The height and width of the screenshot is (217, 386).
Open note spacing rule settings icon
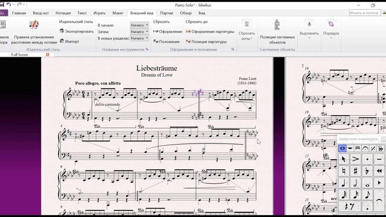(34, 25)
